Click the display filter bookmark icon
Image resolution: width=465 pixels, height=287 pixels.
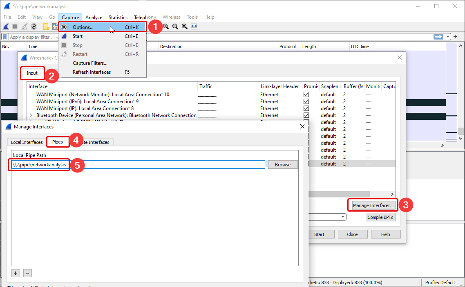(5, 37)
